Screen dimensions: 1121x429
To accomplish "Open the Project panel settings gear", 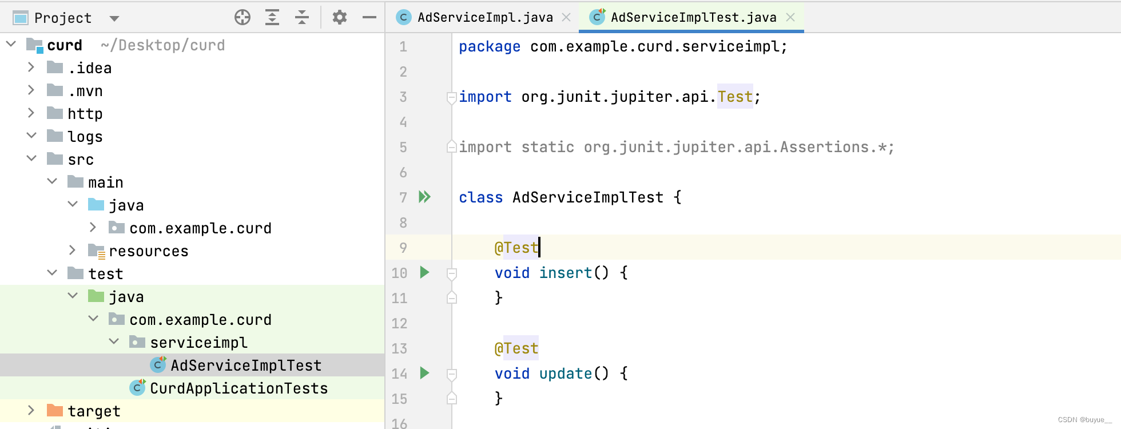I will (340, 18).
